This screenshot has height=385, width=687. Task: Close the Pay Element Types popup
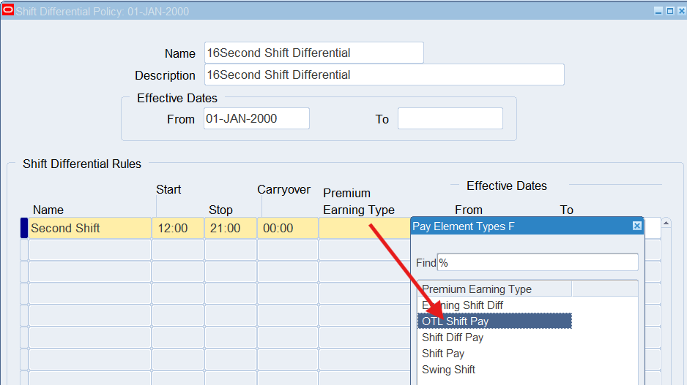point(636,226)
